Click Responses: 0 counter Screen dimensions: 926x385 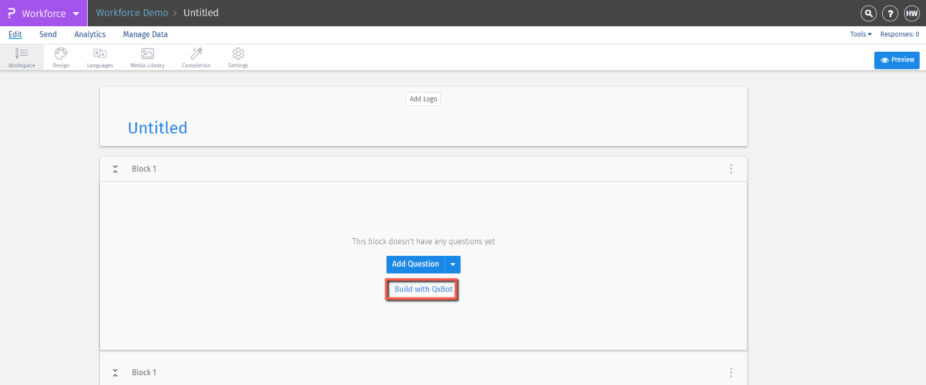tap(900, 34)
